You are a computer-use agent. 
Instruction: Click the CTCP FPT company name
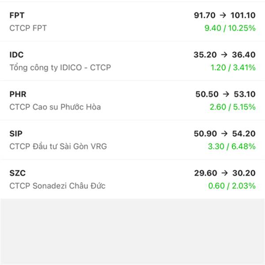click(x=28, y=28)
